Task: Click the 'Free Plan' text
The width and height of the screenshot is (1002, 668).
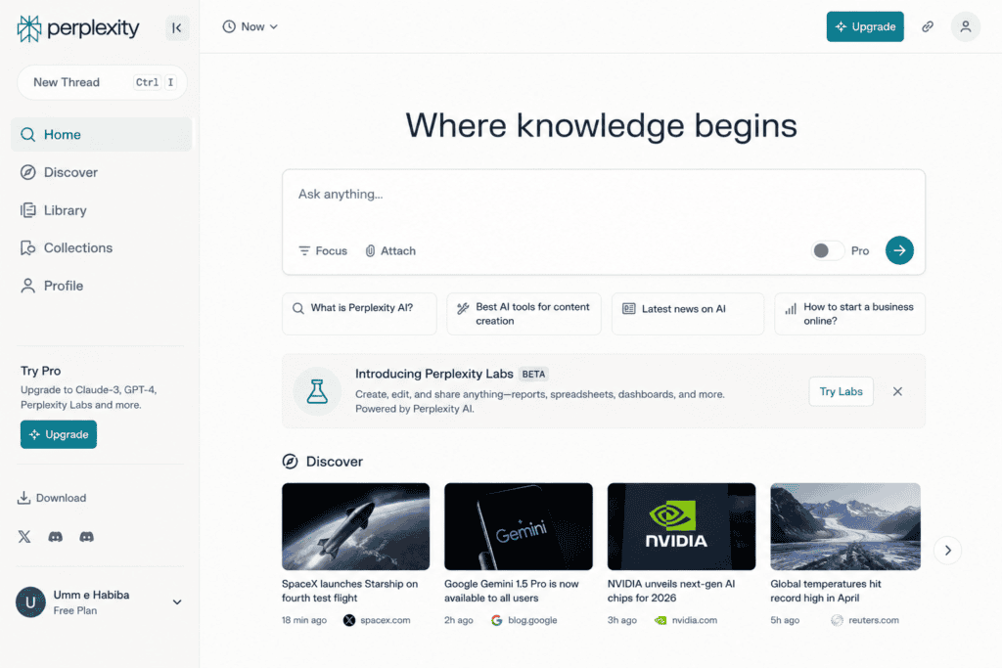Action: pos(75,610)
